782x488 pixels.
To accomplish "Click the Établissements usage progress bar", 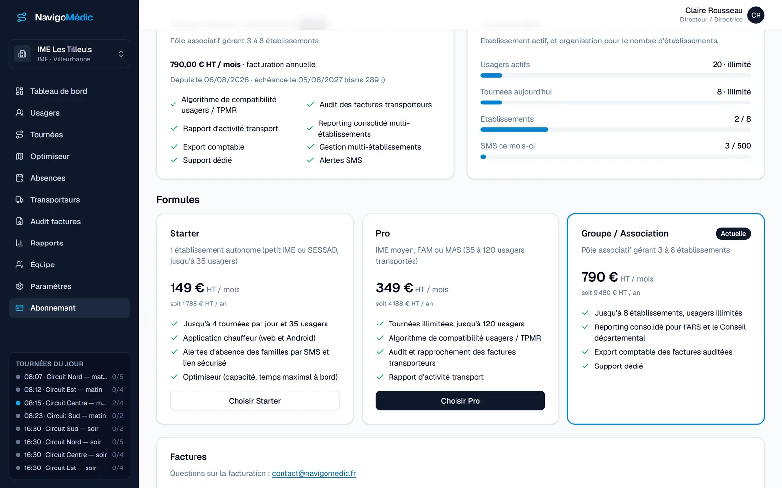I will tap(615, 130).
